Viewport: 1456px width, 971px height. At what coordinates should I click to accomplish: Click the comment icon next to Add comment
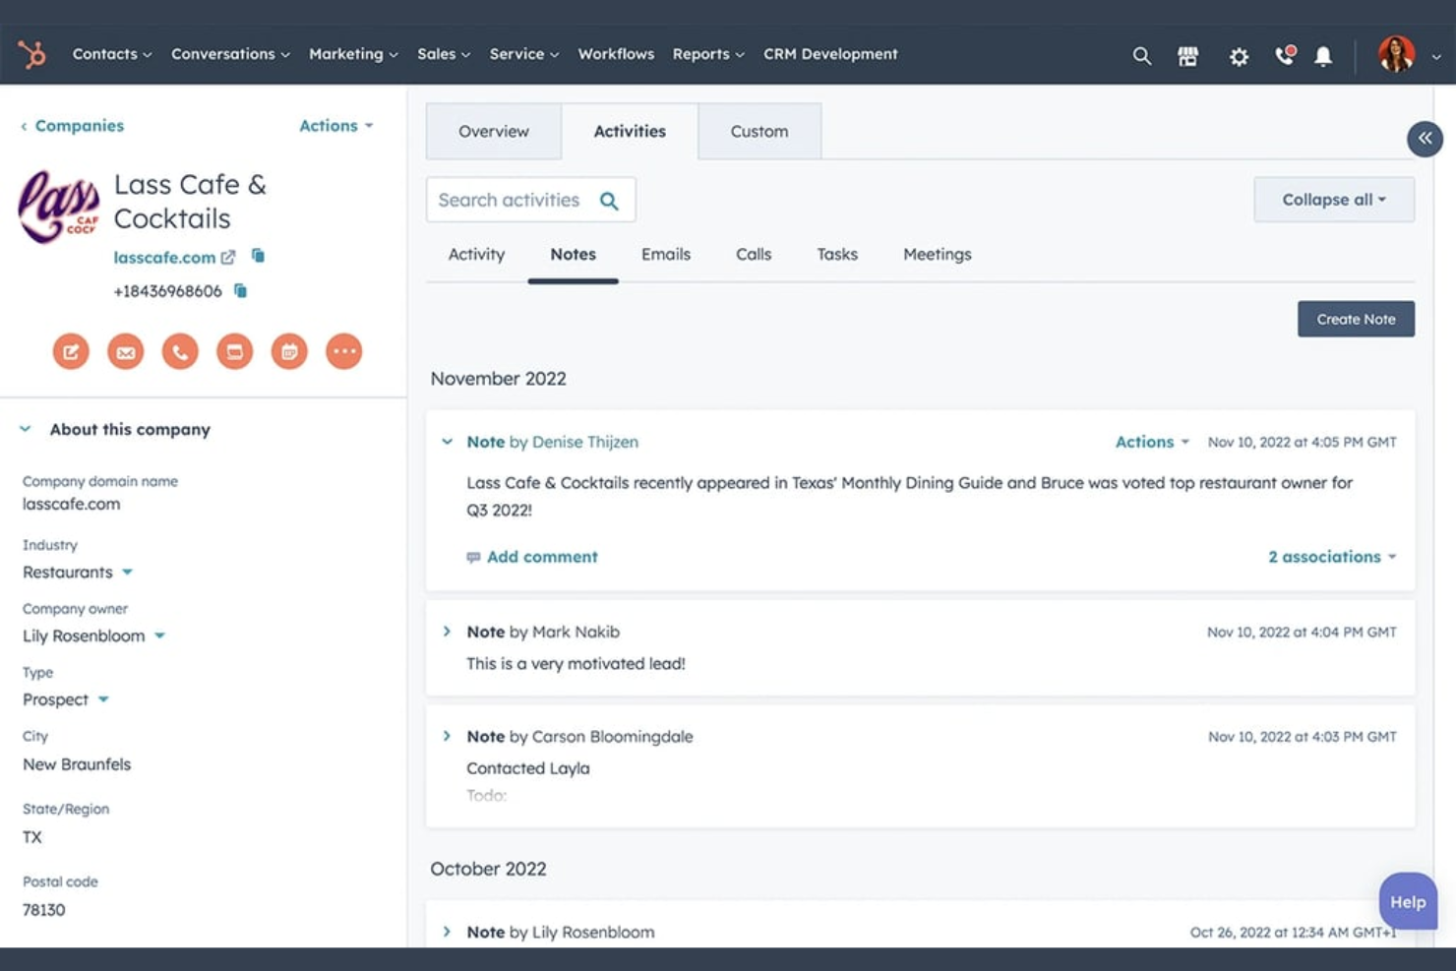[x=473, y=557]
